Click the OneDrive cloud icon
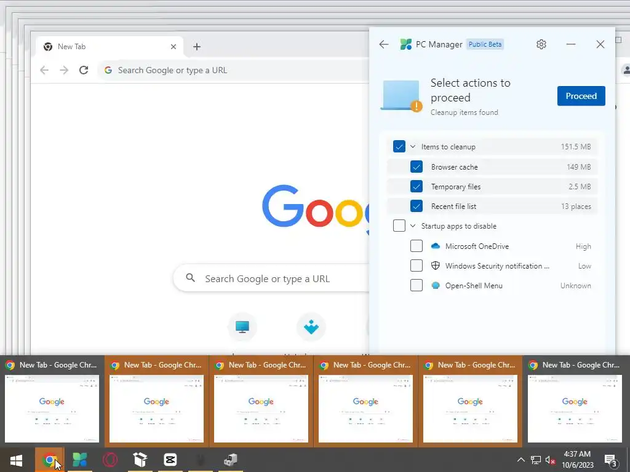630x472 pixels. 435,246
